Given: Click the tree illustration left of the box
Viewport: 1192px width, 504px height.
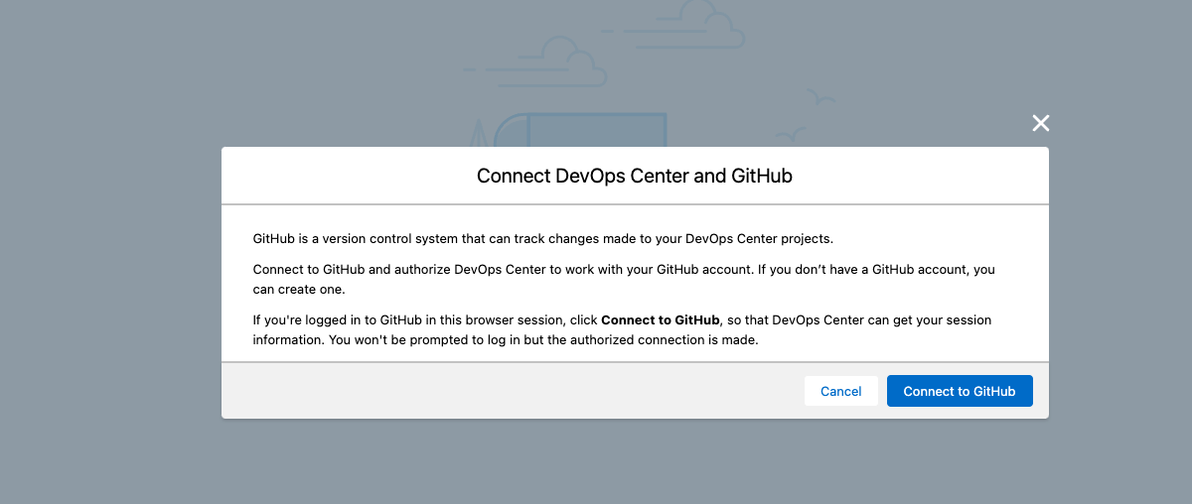Looking at the screenshot, I should click(x=481, y=135).
